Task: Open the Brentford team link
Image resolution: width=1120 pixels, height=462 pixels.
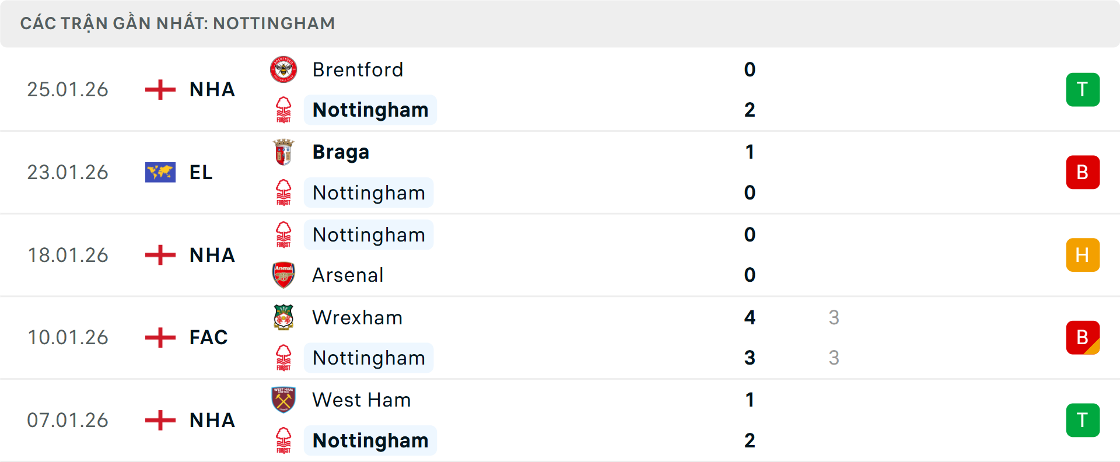Action: 358,70
